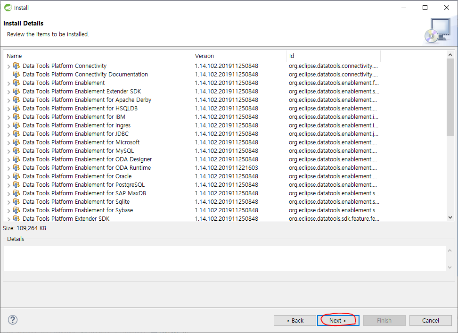Expand Enablement for MySQL node
458x333 pixels.
coord(8,151)
